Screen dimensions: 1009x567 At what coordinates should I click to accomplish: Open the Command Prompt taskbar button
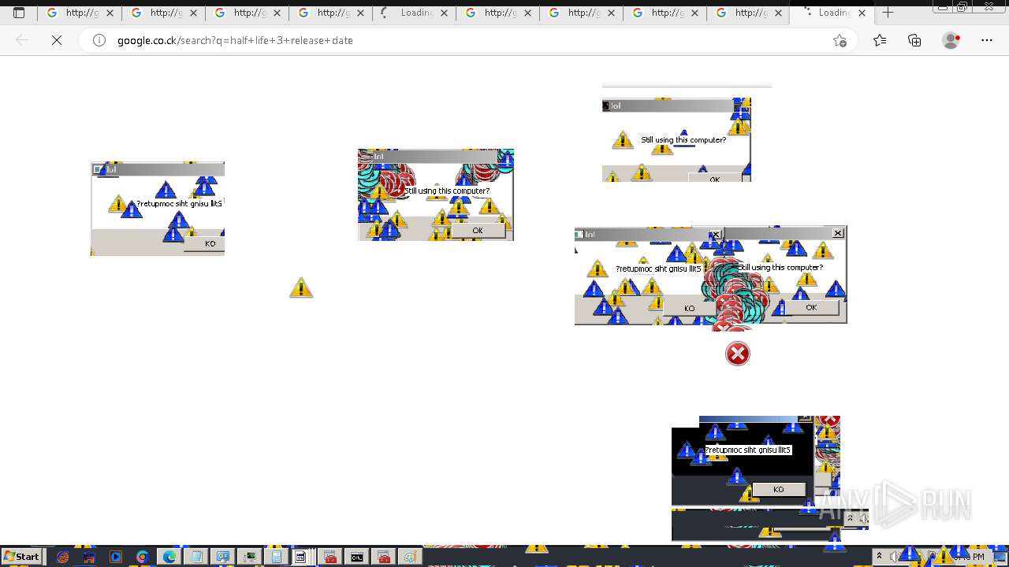(x=357, y=557)
